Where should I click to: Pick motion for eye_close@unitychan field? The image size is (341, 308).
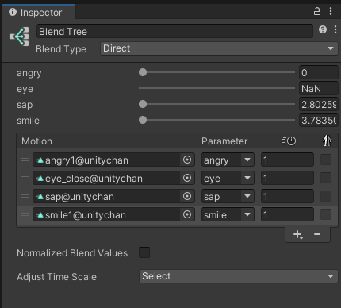[x=187, y=178]
